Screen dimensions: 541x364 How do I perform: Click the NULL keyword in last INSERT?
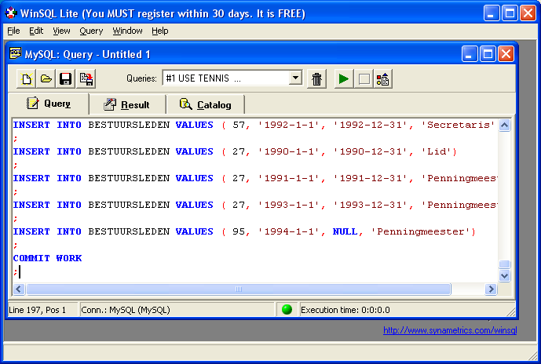[x=345, y=231]
